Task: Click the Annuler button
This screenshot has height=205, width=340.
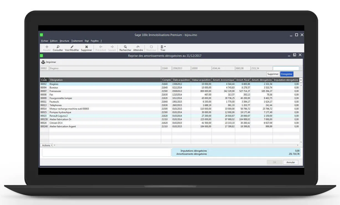Action: tap(290, 162)
